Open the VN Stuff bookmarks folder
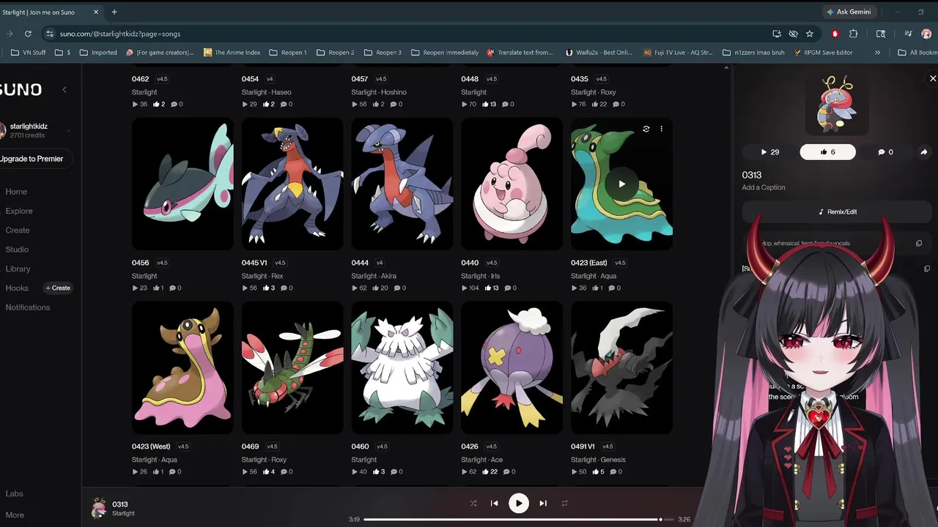This screenshot has height=527, width=938. pyautogui.click(x=29, y=53)
